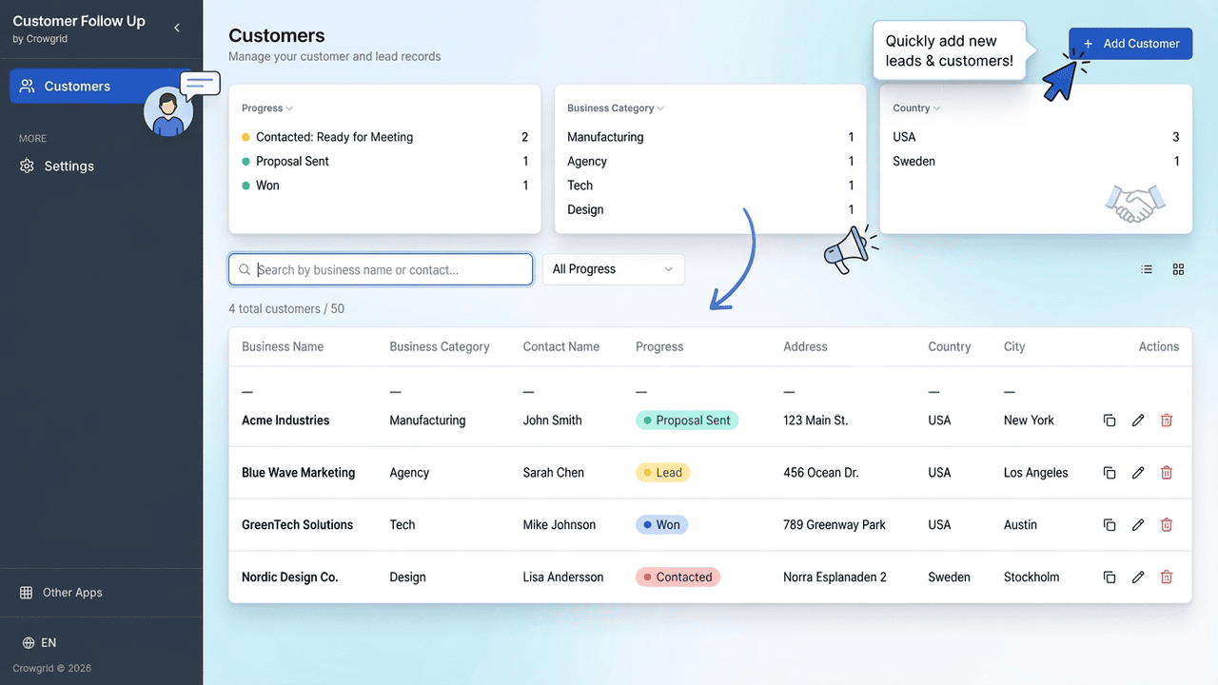1218x685 pixels.
Task: Open the All Progress filter dropdown
Action: click(613, 269)
